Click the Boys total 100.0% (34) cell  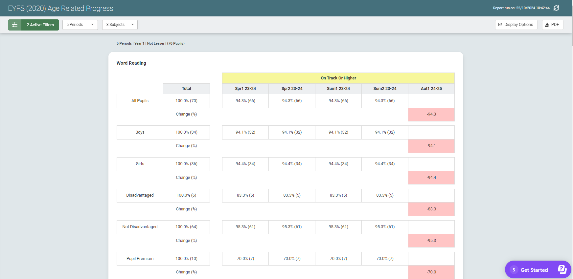pos(186,132)
